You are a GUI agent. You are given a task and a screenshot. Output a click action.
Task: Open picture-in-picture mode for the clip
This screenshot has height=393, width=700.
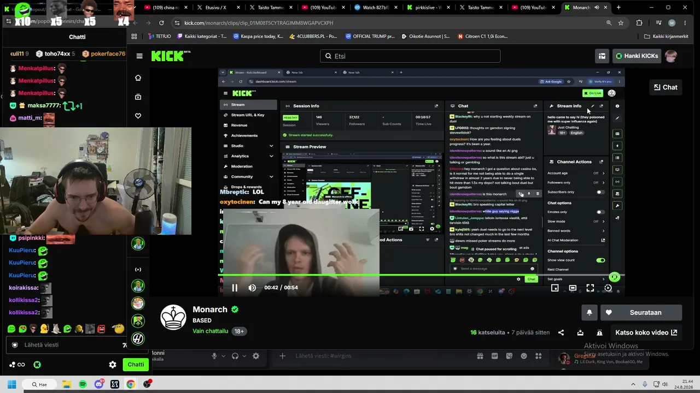tap(555, 288)
